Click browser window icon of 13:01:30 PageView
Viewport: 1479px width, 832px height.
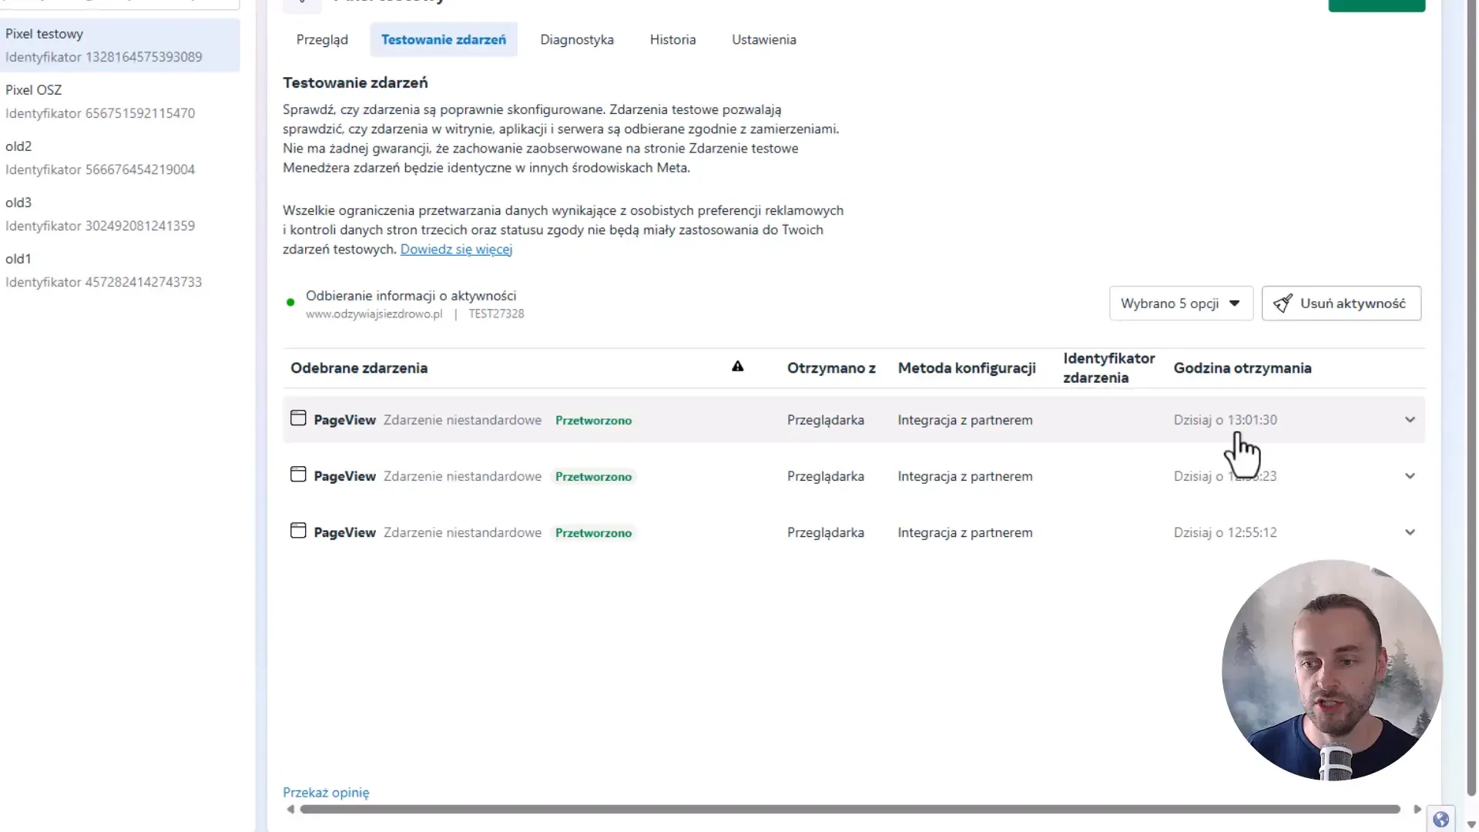click(x=298, y=418)
